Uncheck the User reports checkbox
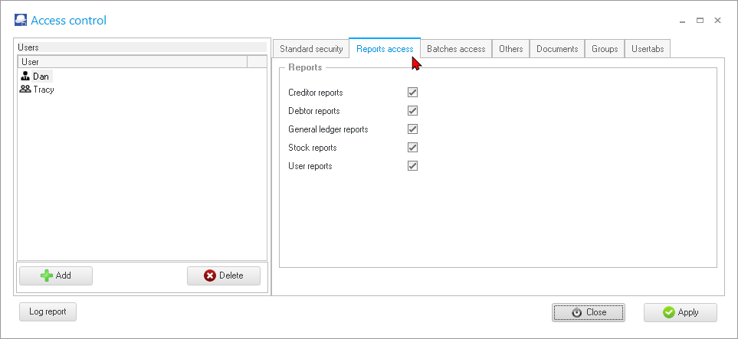This screenshot has width=738, height=339. coord(412,166)
